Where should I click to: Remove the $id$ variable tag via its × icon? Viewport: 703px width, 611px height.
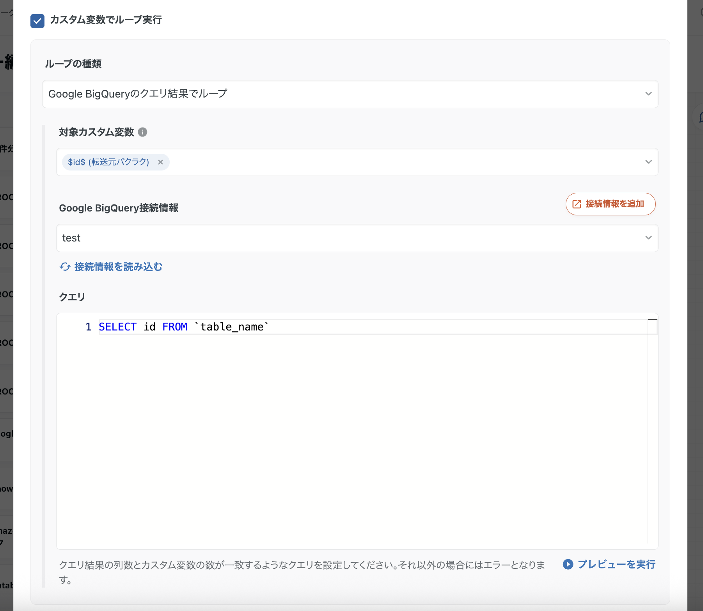coord(161,162)
